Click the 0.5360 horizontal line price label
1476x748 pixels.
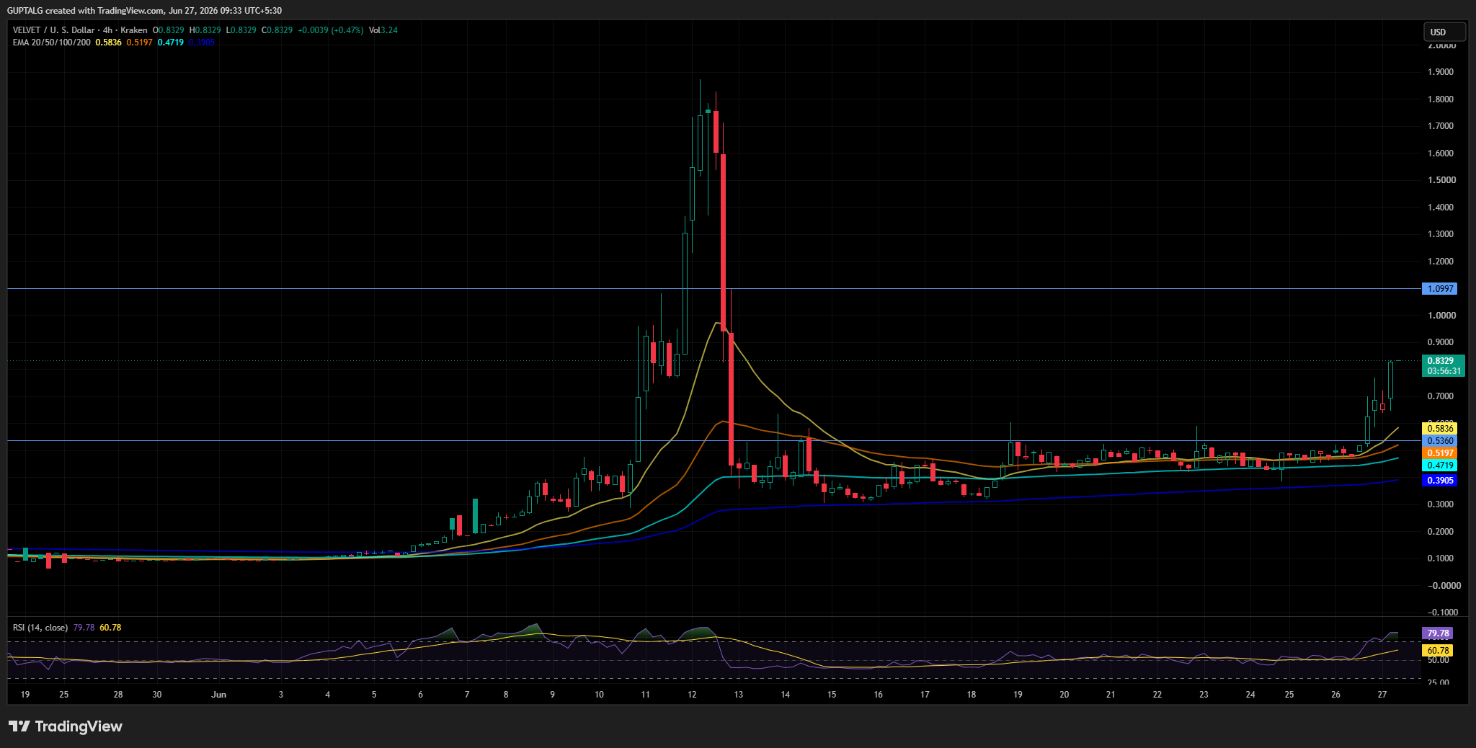tap(1439, 441)
